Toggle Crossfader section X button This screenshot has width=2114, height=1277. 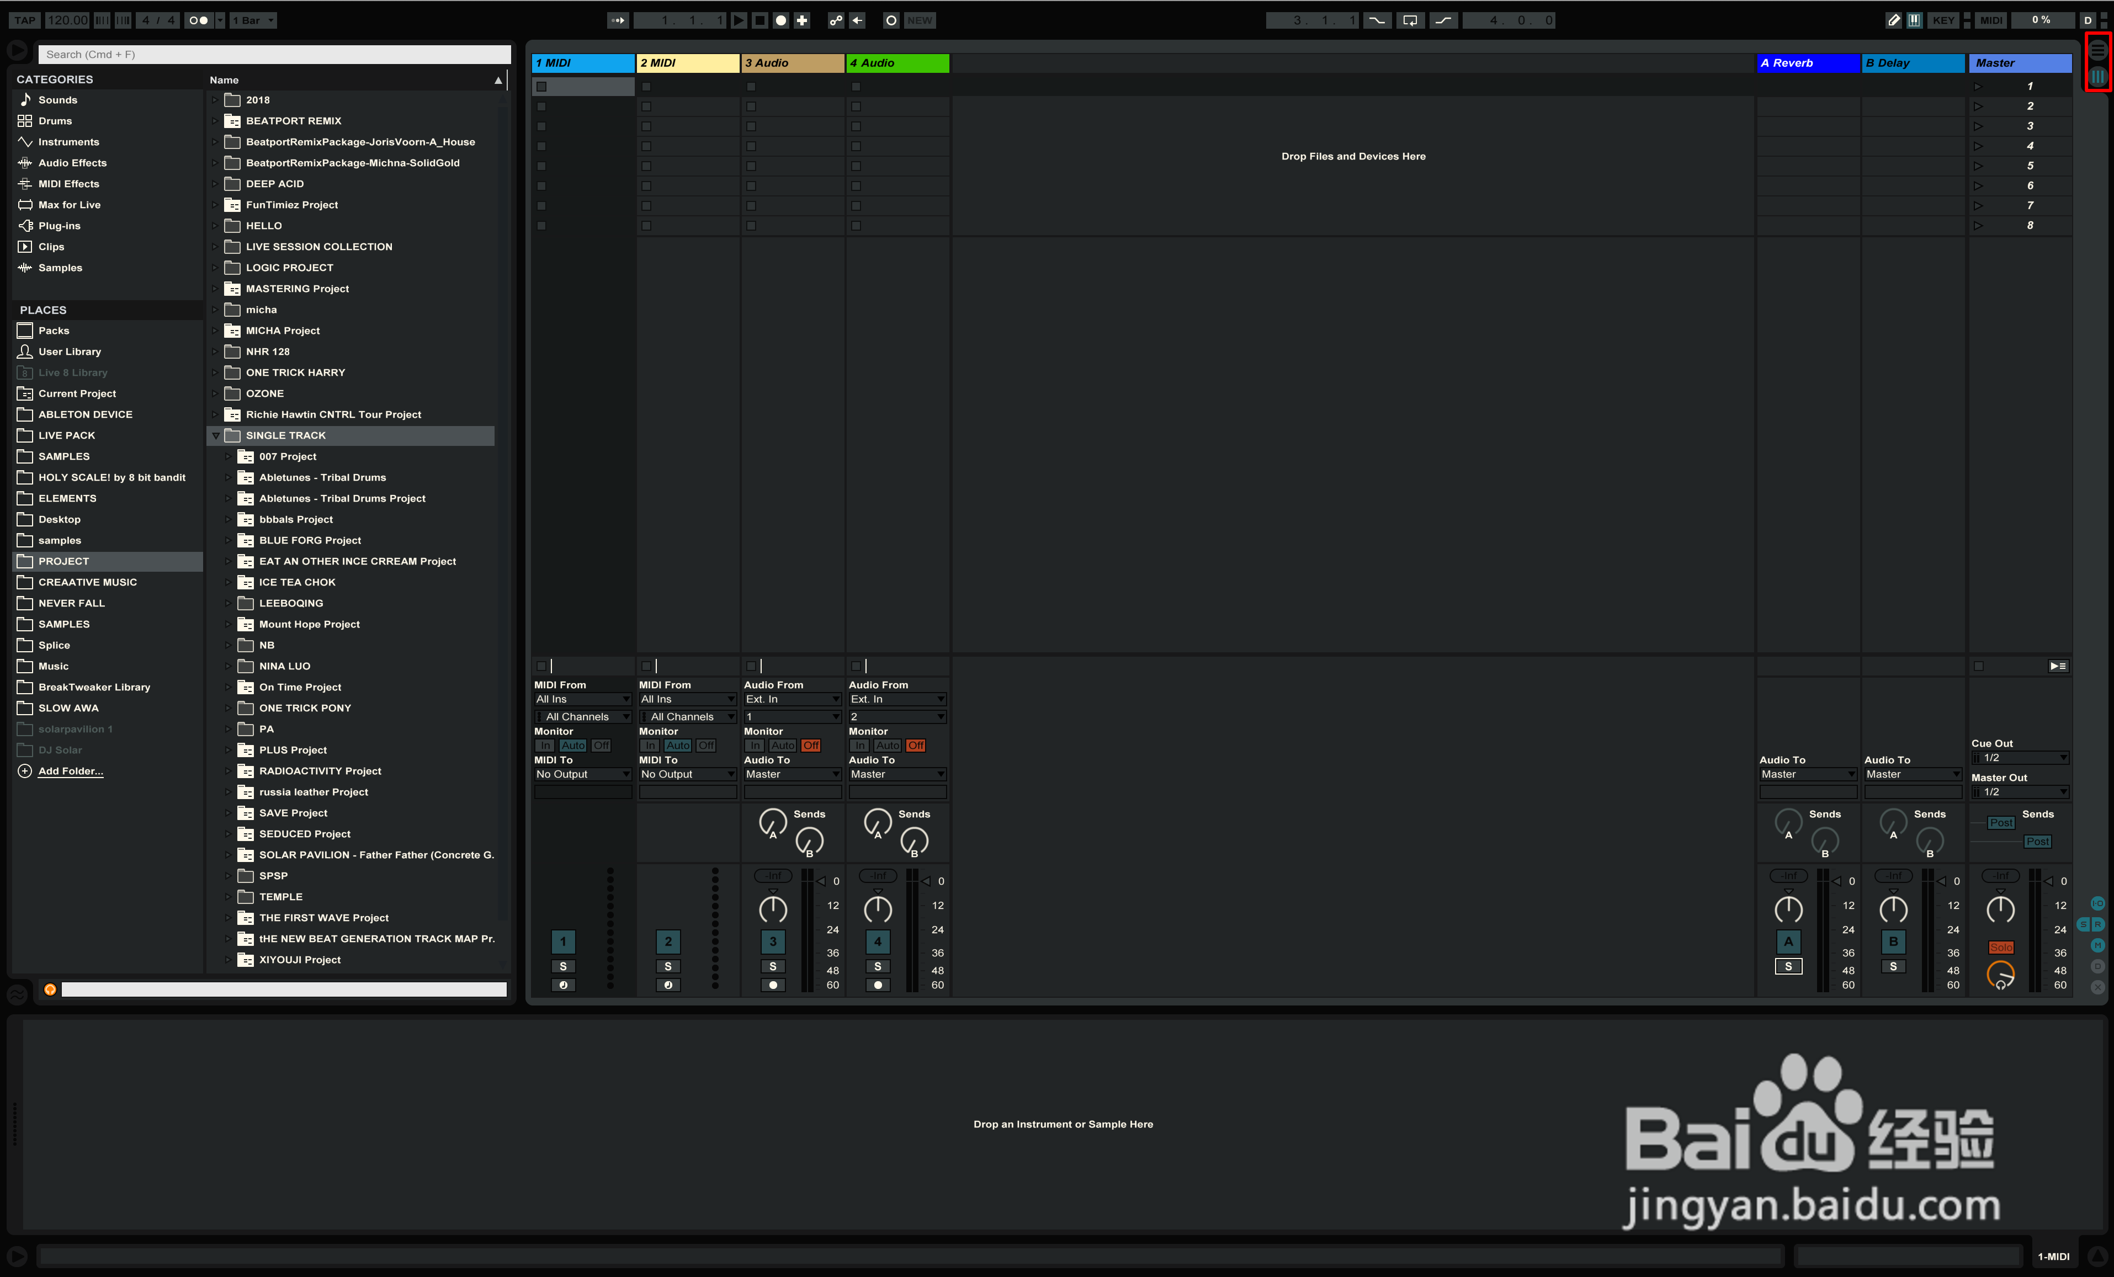tap(2097, 986)
